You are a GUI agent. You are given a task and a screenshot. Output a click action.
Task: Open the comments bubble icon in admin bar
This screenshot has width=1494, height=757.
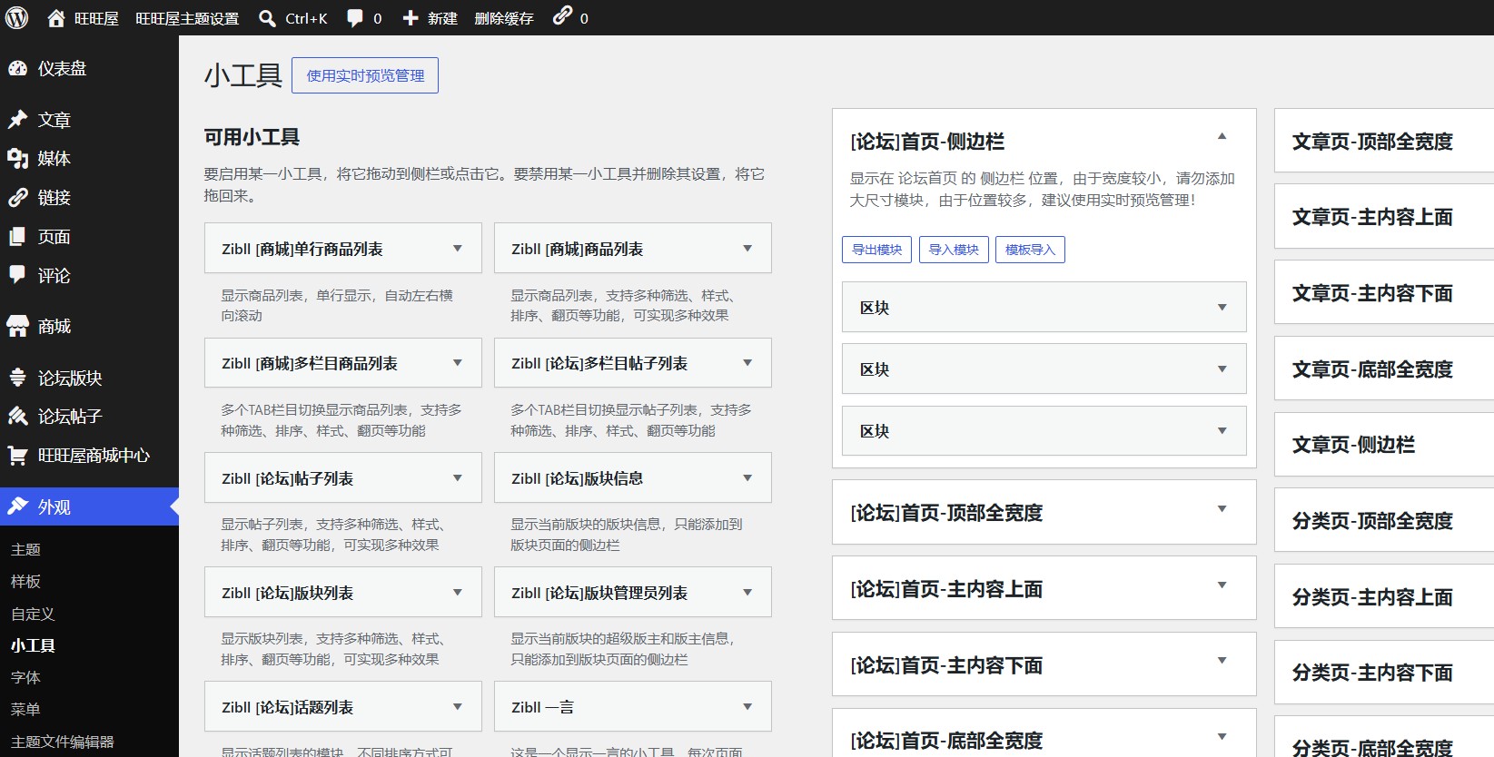pyautogui.click(x=355, y=18)
